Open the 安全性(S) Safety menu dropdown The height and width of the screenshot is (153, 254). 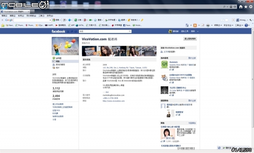(228, 25)
